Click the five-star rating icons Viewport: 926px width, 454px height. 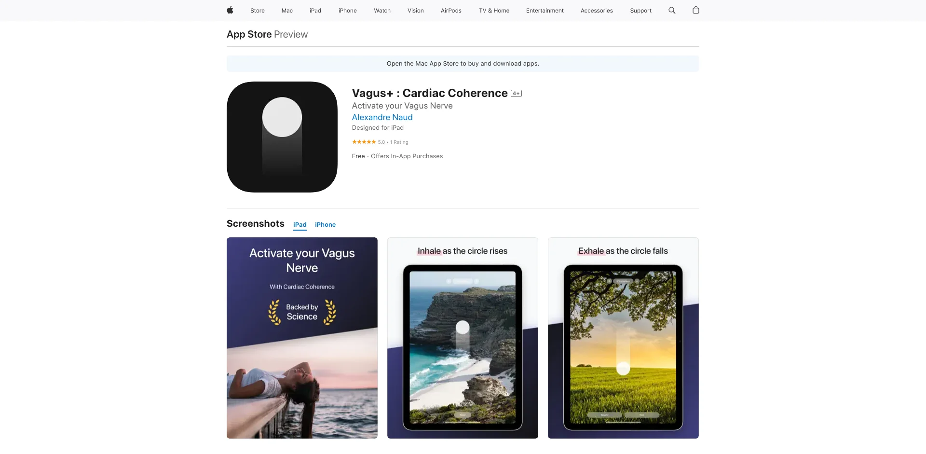[364, 142]
